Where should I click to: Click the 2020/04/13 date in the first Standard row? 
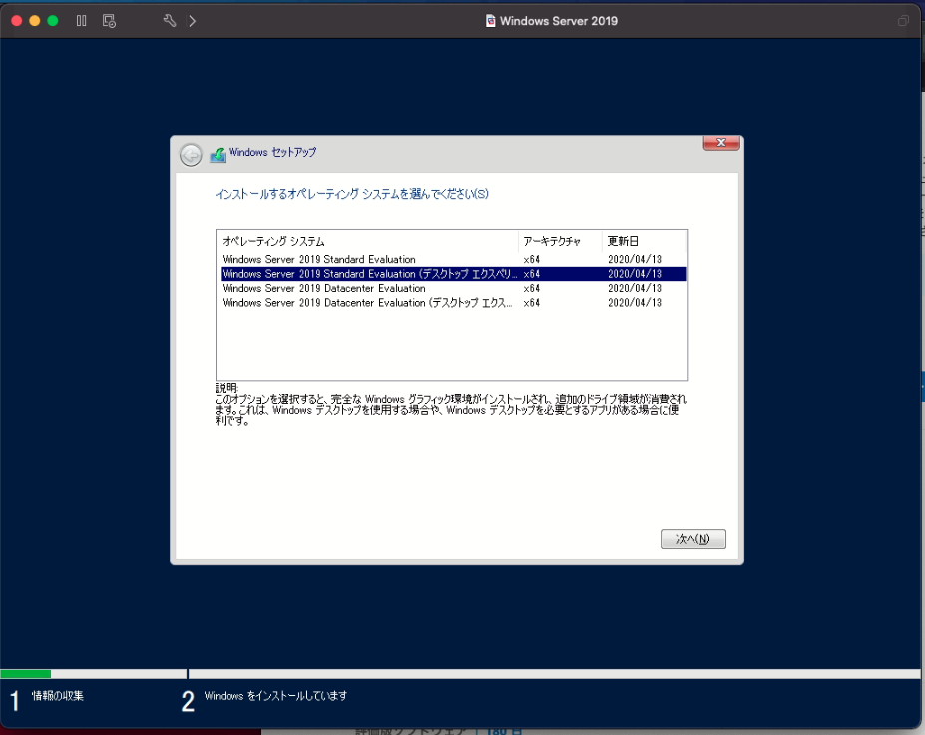635,259
